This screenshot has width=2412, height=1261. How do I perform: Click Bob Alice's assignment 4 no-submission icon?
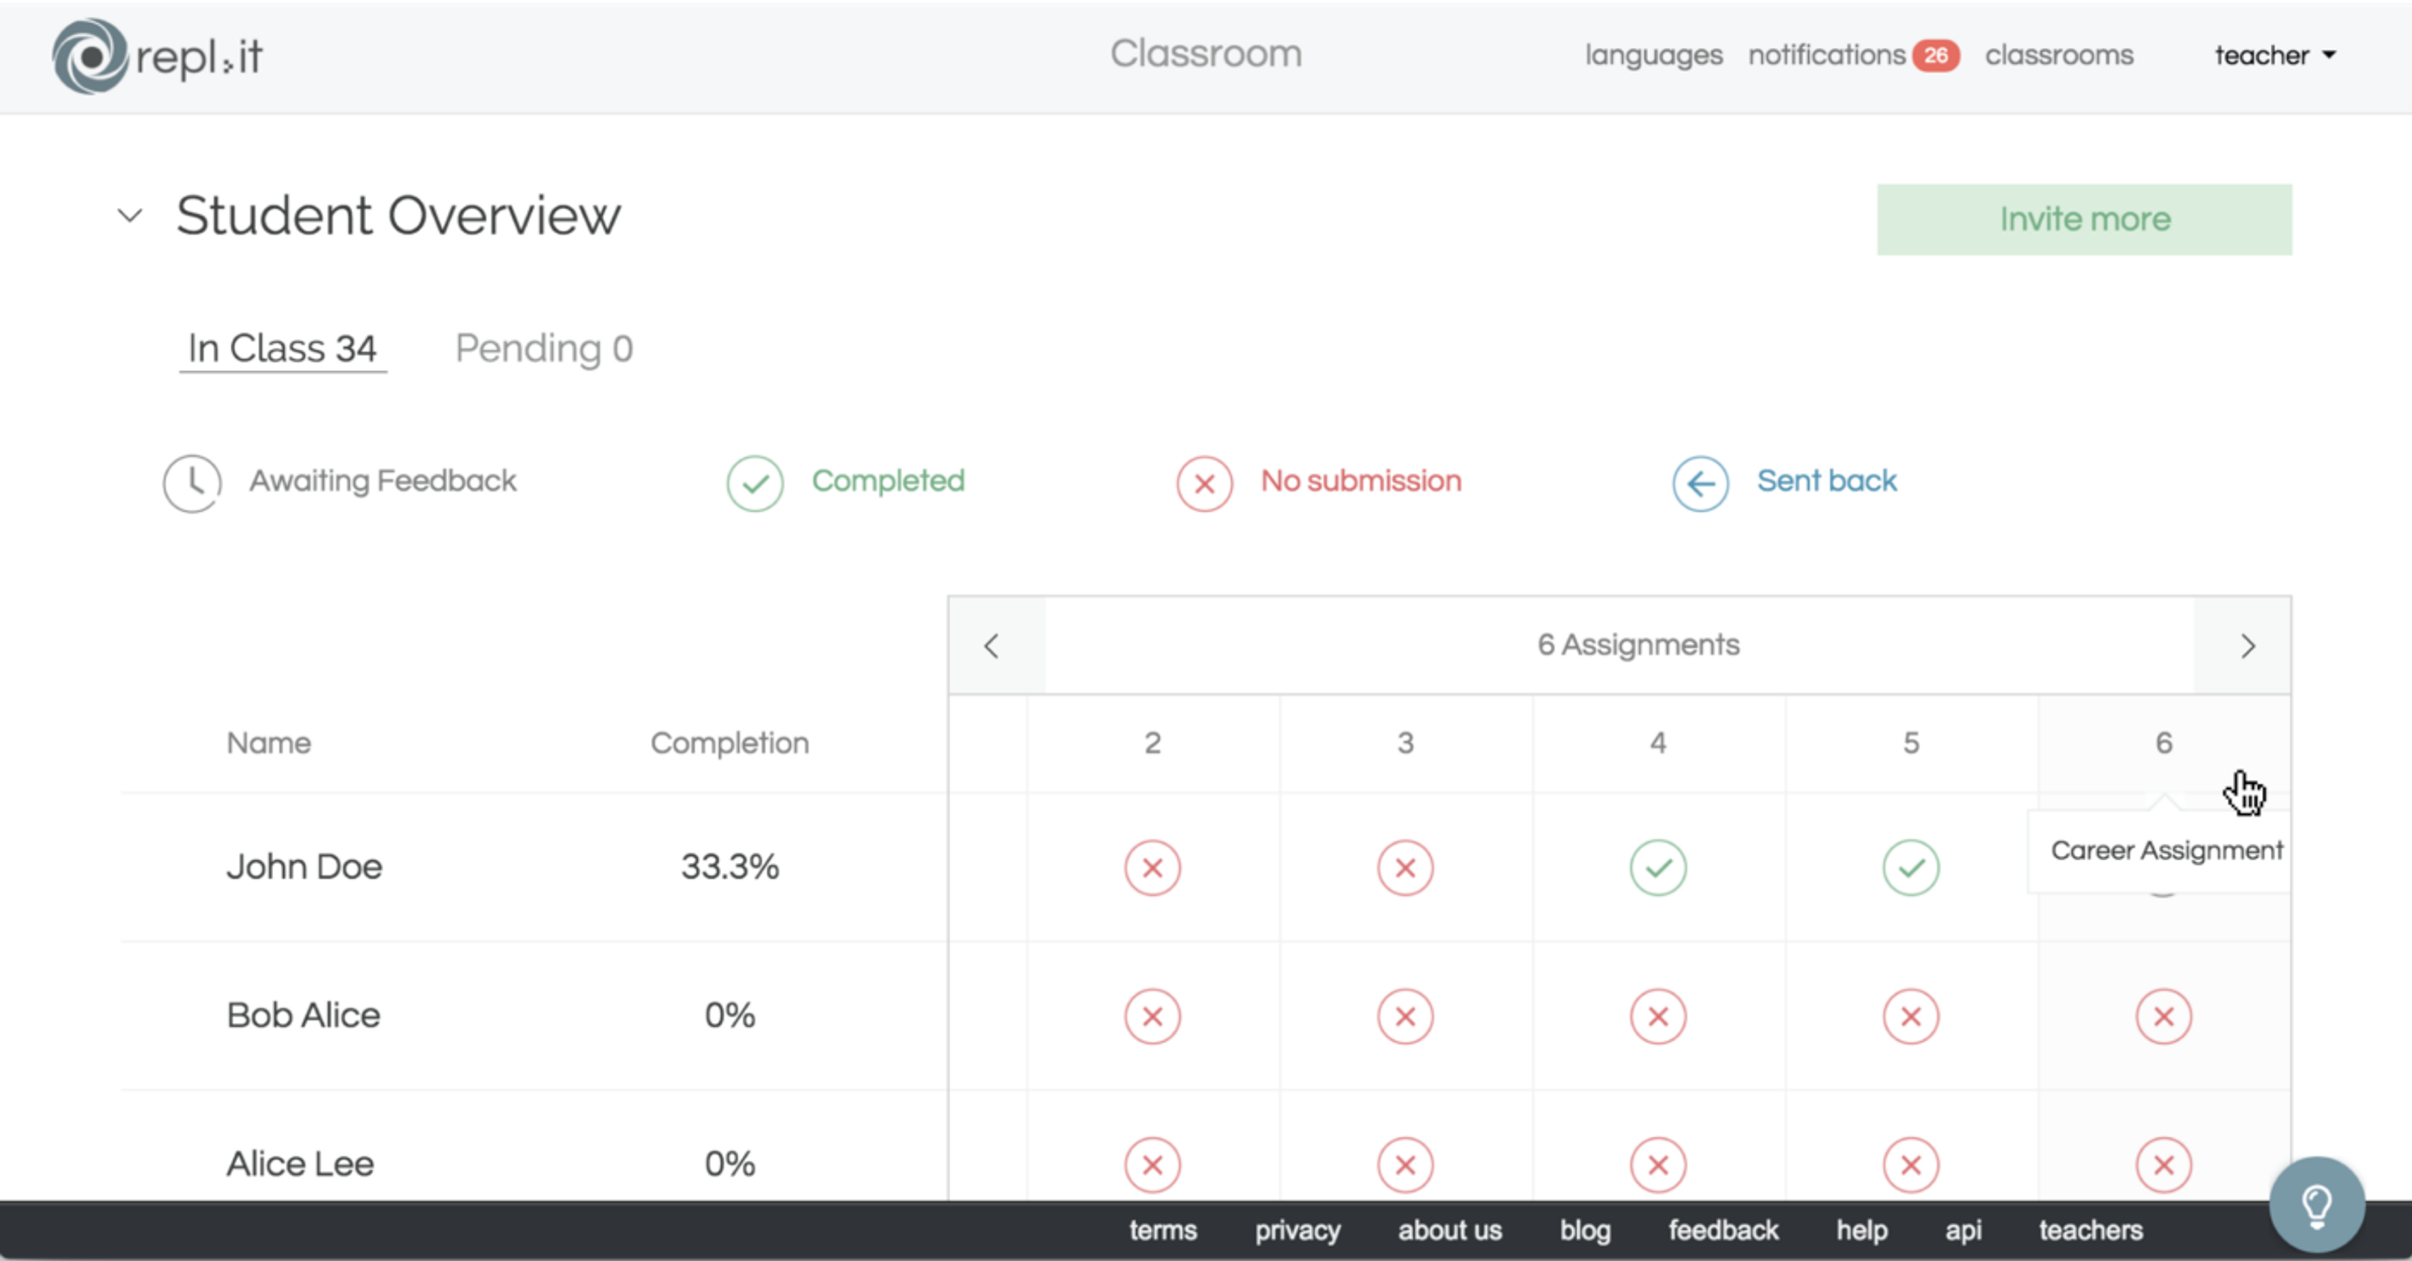tap(1658, 1017)
